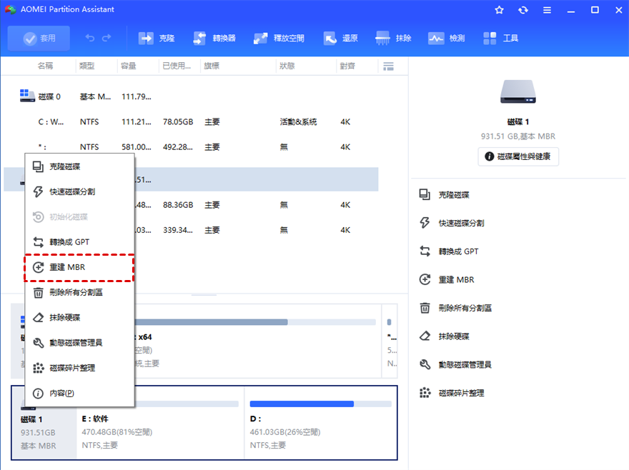Click Clone Disk (克隆磁碟) in right panel
This screenshot has width=629, height=470.
(454, 195)
